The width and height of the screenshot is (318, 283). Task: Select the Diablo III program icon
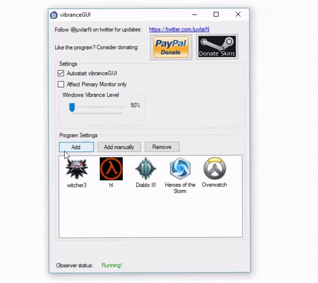pyautogui.click(x=145, y=169)
